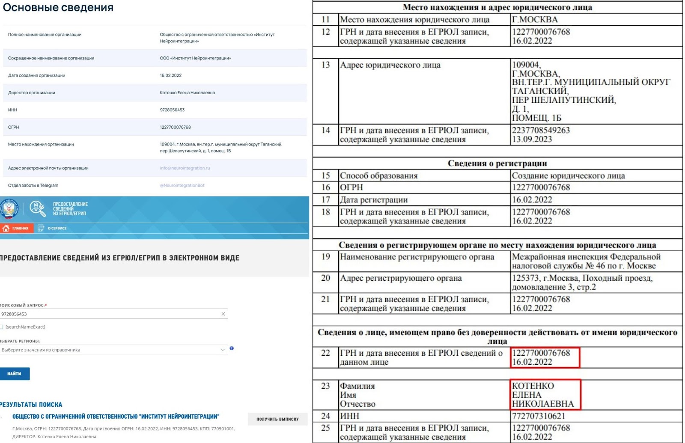Click the ГРН value '2237708549263'
Screen dimensions: 685x443
click(x=541, y=130)
